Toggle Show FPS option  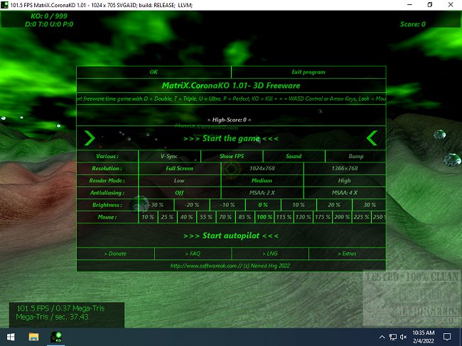232,156
